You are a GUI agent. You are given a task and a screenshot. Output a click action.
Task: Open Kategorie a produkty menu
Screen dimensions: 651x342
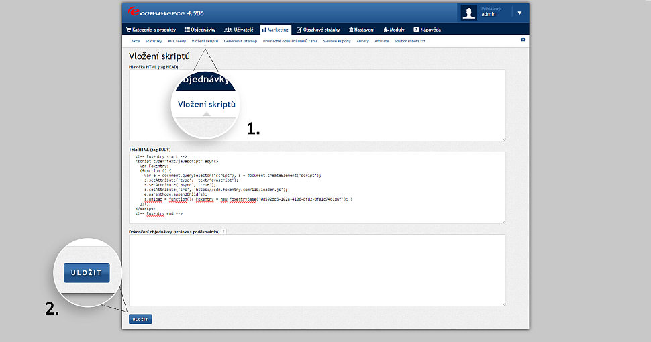point(151,30)
